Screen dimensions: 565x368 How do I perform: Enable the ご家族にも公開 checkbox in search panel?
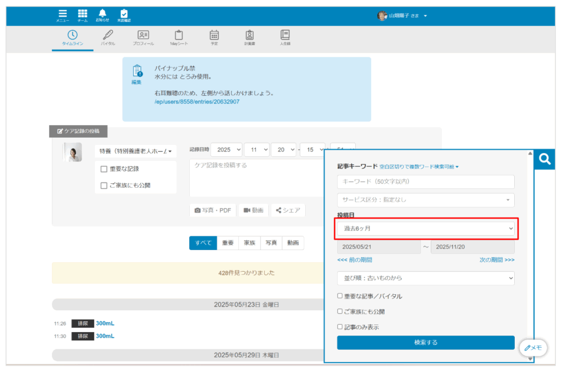point(340,312)
